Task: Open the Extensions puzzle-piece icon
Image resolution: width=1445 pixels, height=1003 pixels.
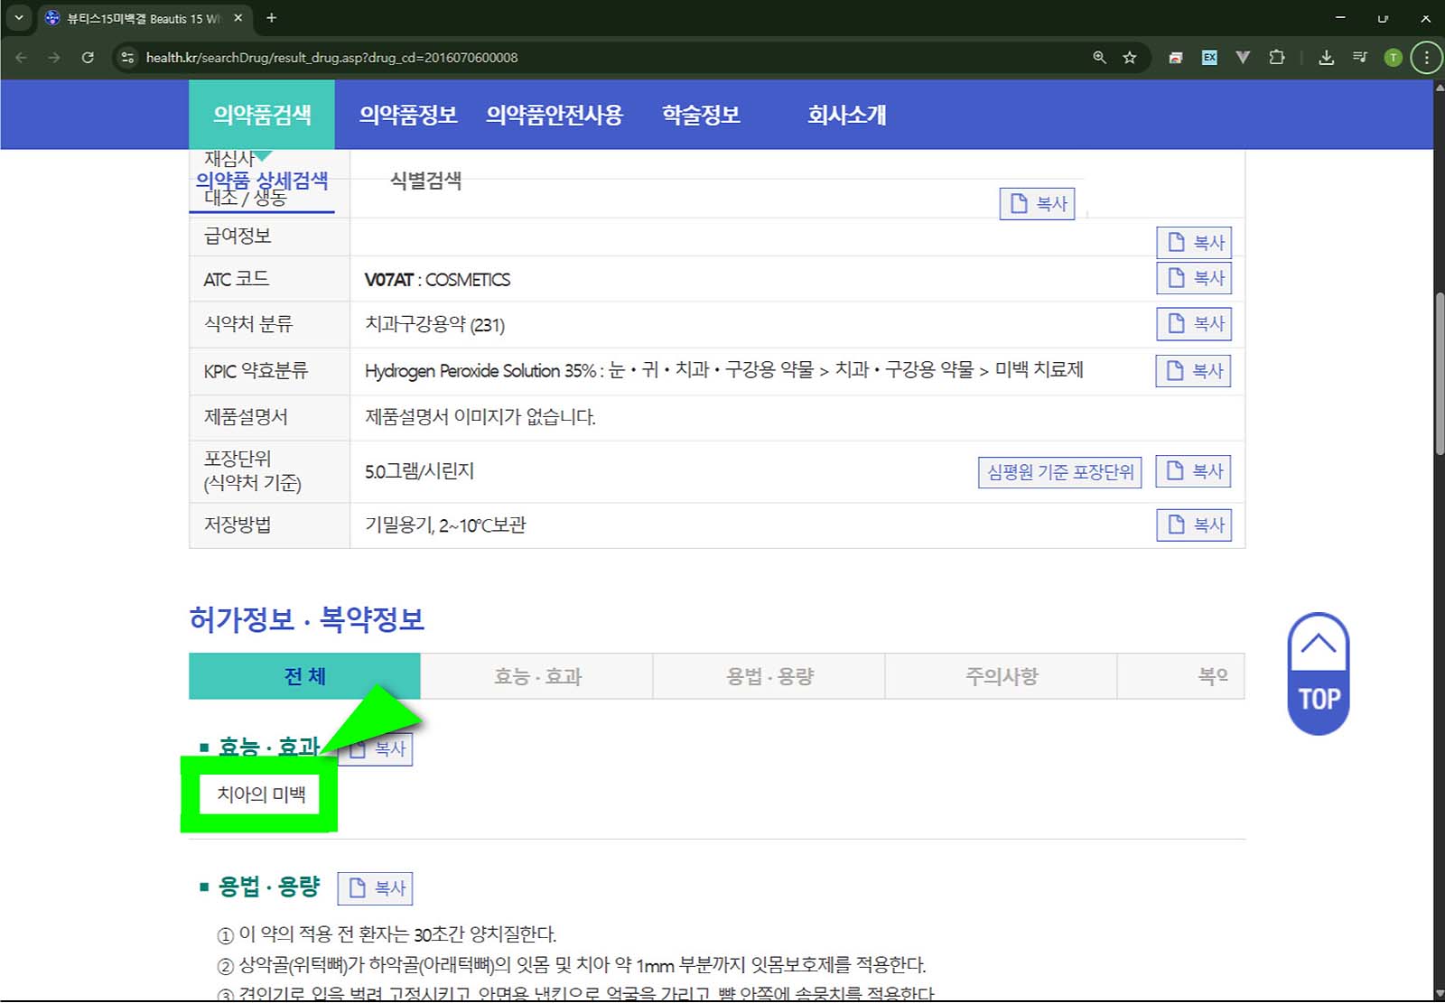Action: tap(1277, 57)
